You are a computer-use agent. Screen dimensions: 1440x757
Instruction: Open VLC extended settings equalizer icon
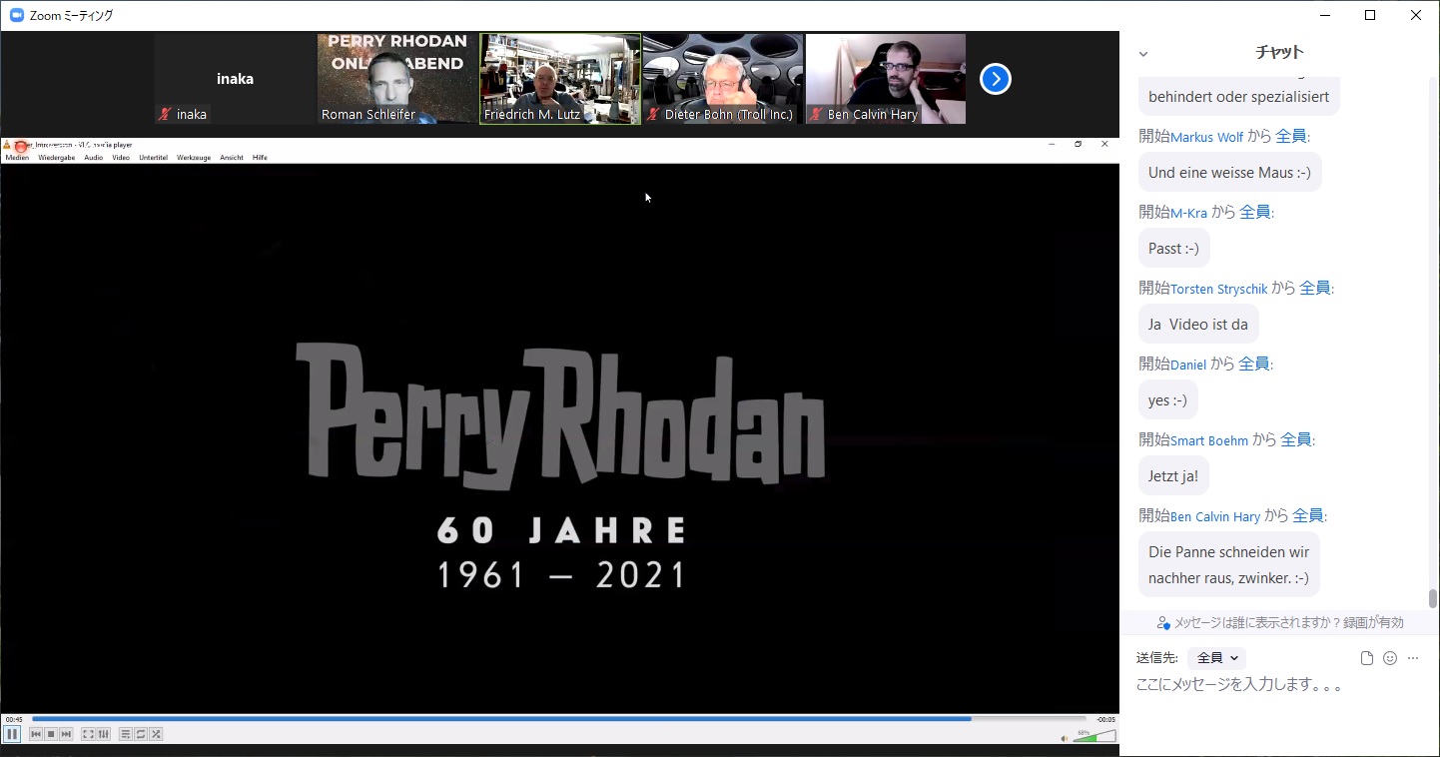[x=103, y=734]
